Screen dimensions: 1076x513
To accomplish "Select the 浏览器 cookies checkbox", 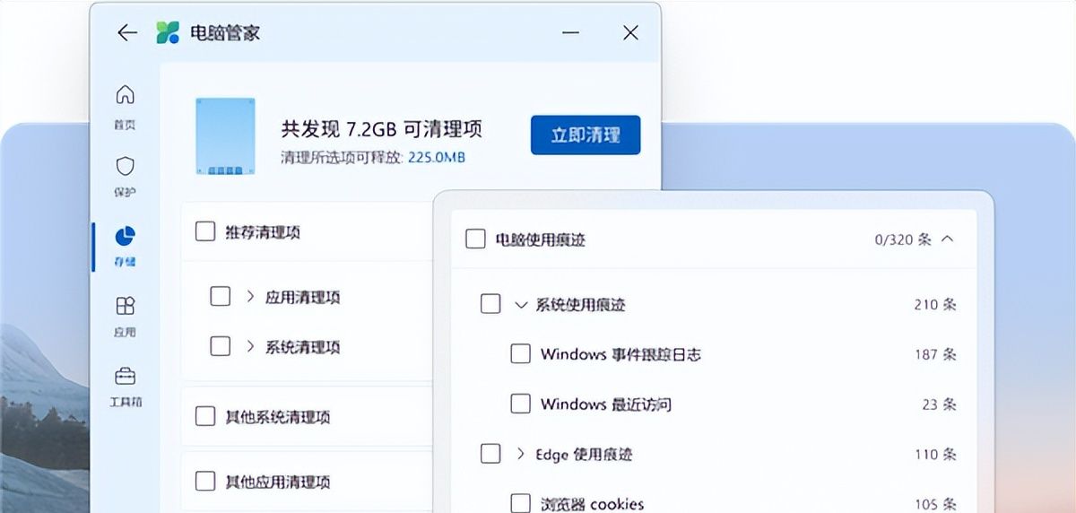I will [520, 503].
